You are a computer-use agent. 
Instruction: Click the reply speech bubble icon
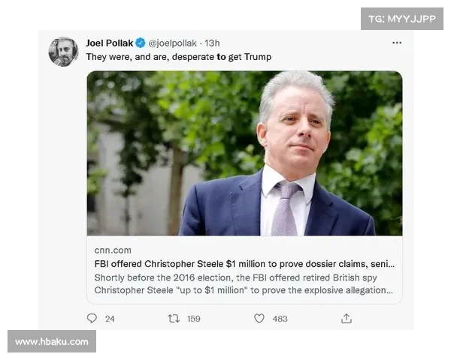pos(92,318)
